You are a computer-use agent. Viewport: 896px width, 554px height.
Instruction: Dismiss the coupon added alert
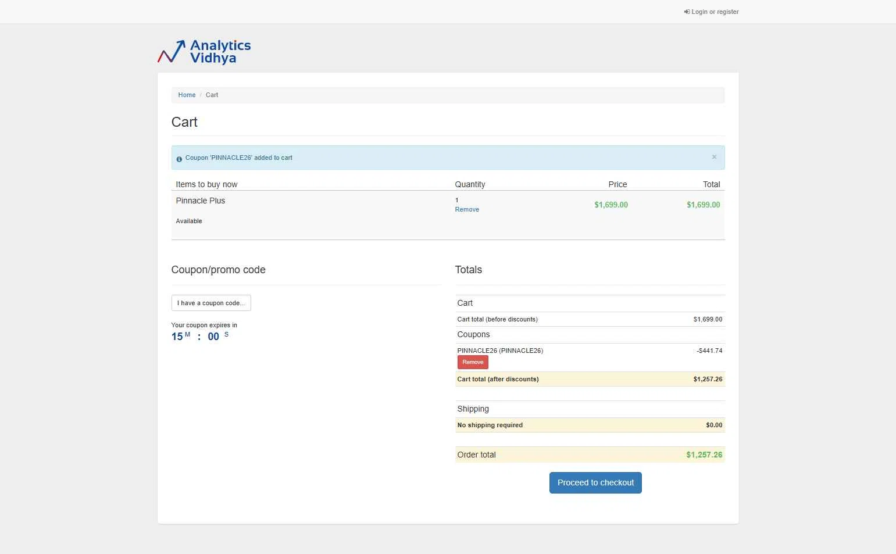(714, 157)
